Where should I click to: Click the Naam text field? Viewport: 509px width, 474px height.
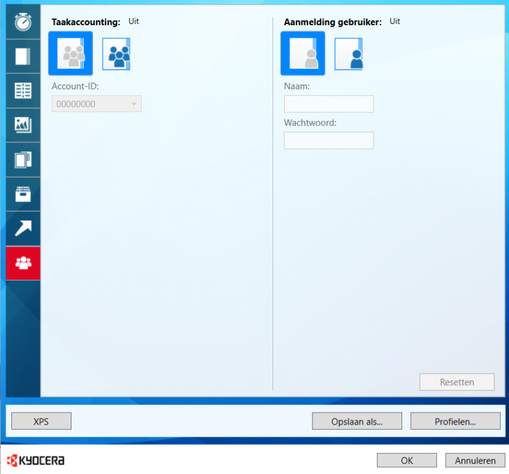click(x=329, y=104)
